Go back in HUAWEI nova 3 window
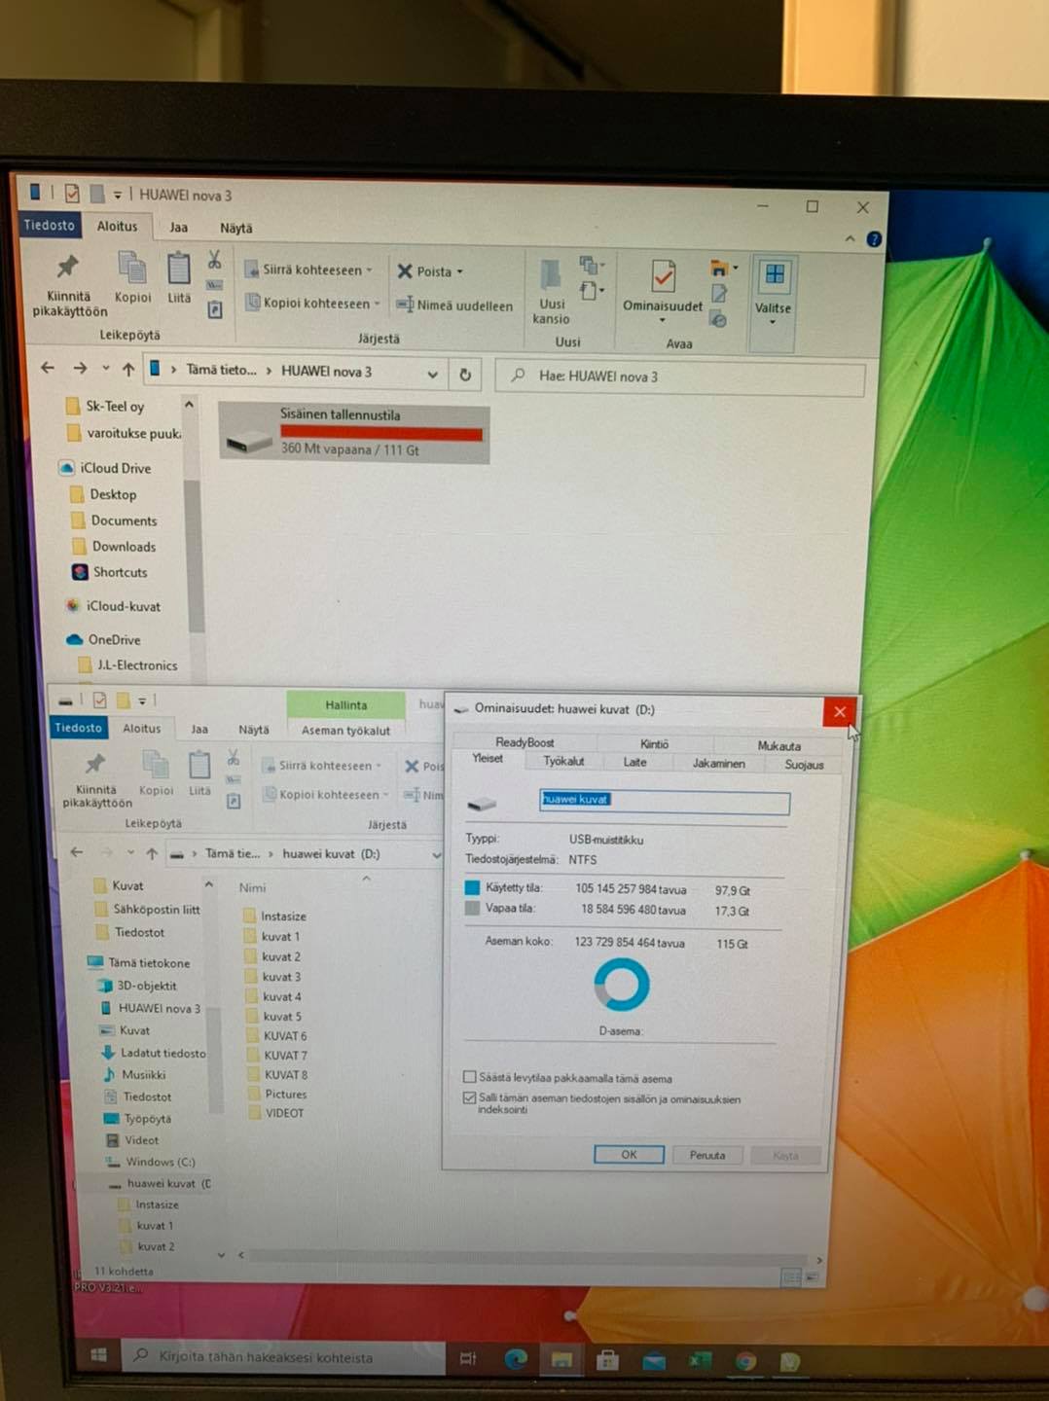This screenshot has width=1049, height=1401. click(48, 368)
